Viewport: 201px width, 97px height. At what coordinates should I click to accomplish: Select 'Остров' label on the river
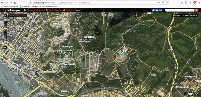[x=18, y=82]
